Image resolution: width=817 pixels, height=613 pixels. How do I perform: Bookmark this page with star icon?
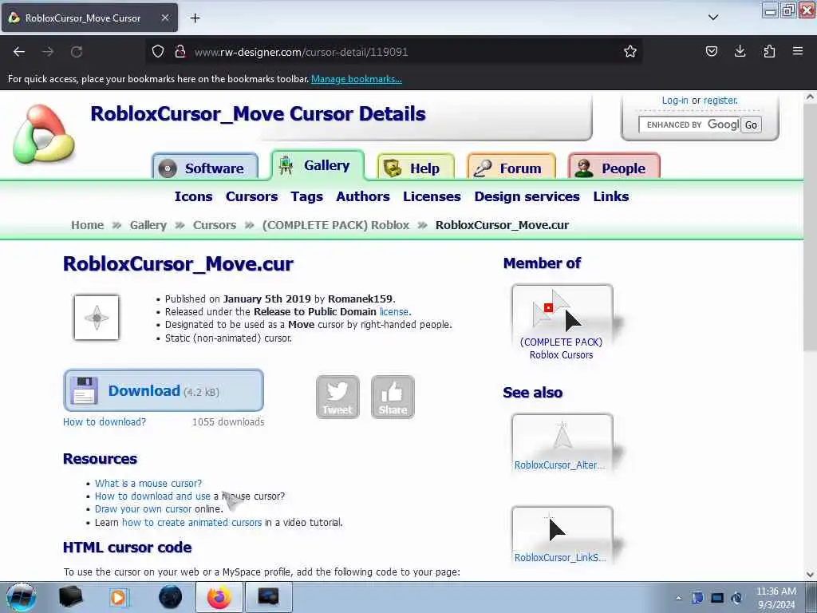(630, 51)
